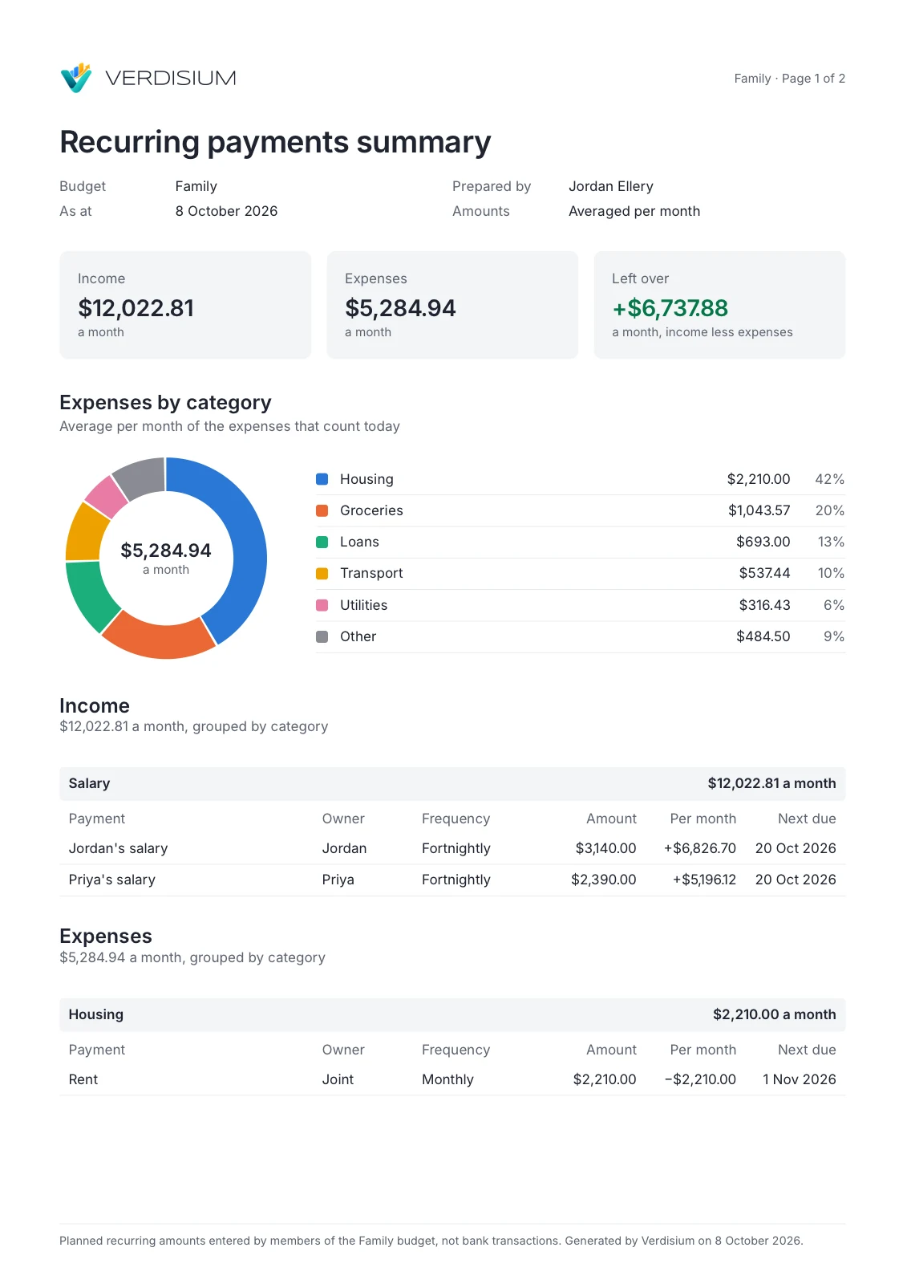The width and height of the screenshot is (907, 1284).
Task: Click the Left over value +$6,737.88
Action: point(670,308)
